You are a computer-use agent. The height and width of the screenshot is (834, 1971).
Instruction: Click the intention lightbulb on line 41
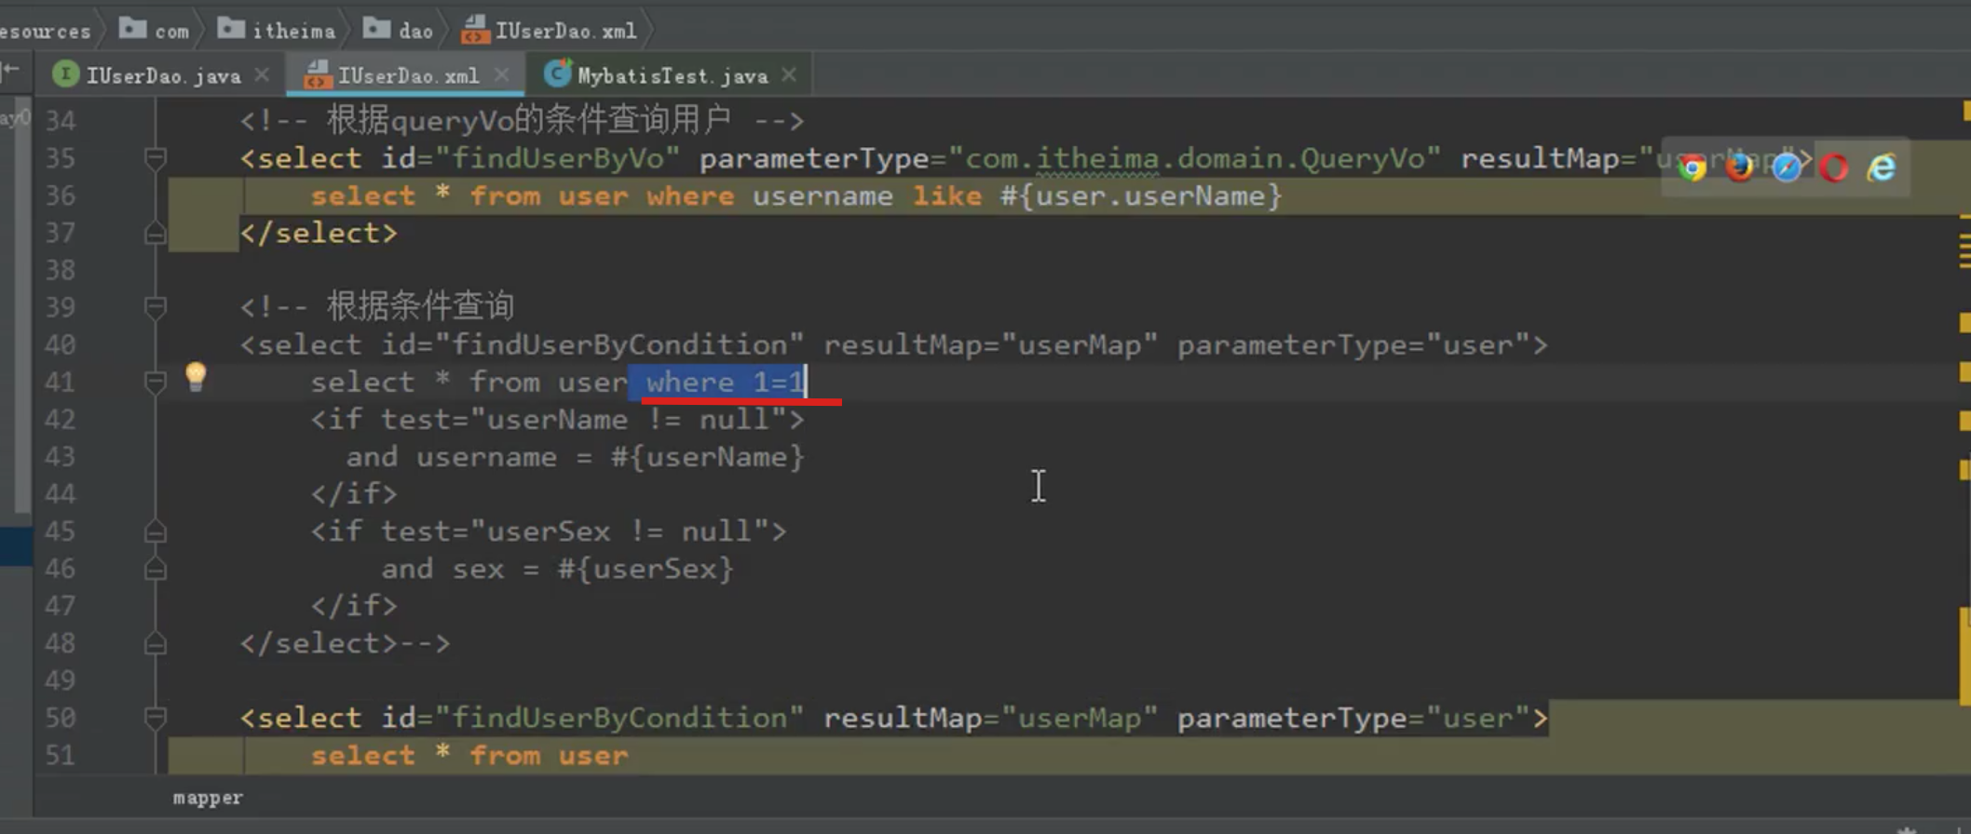(196, 377)
